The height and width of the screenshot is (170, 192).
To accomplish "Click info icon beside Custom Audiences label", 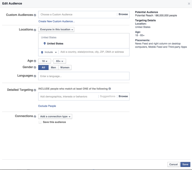I will 35,15.
